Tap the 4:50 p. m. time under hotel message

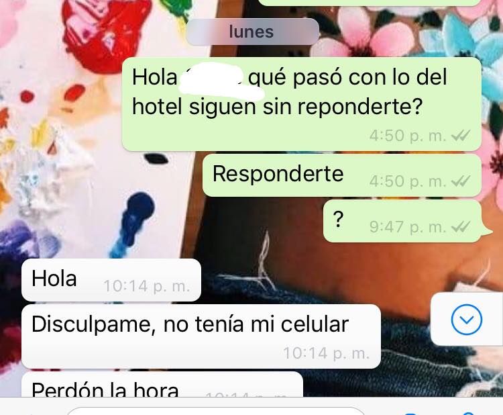tap(408, 136)
